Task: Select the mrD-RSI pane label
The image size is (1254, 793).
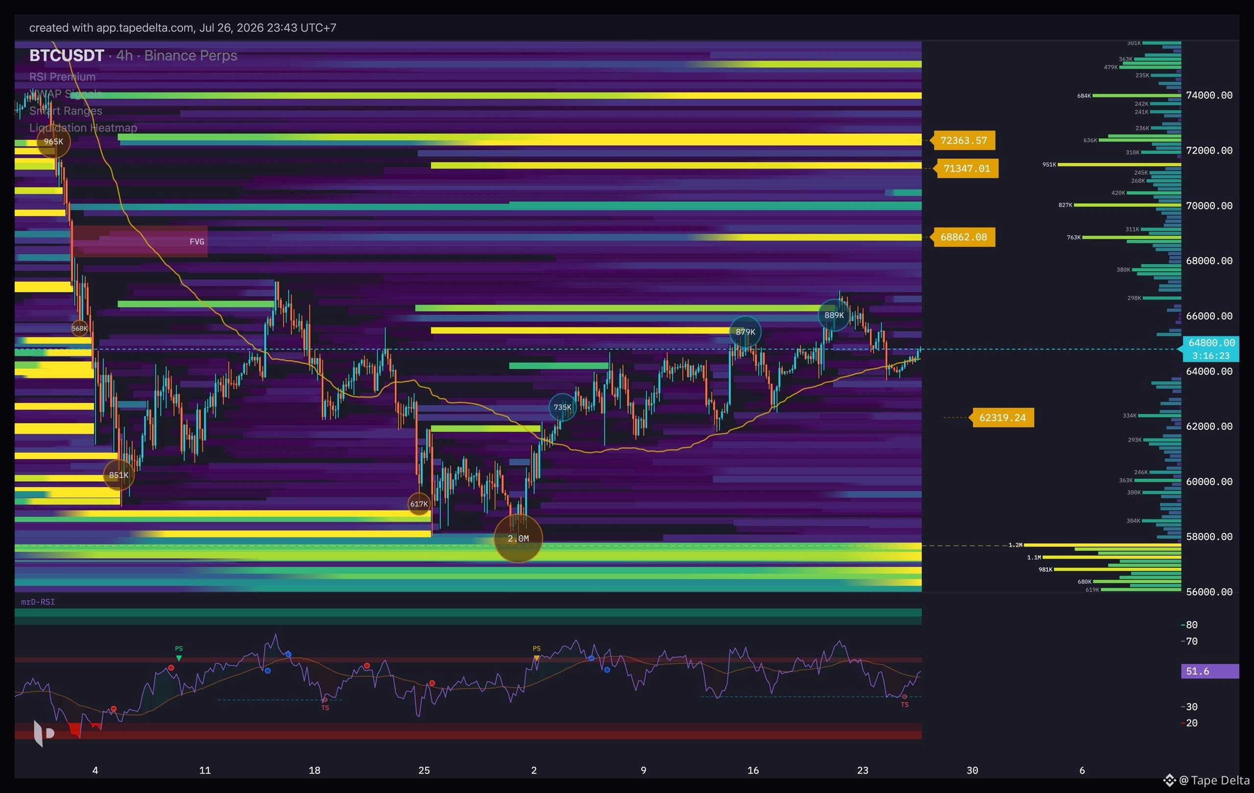Action: pos(38,602)
